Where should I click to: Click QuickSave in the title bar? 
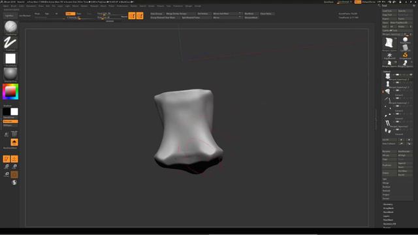click(x=329, y=2)
